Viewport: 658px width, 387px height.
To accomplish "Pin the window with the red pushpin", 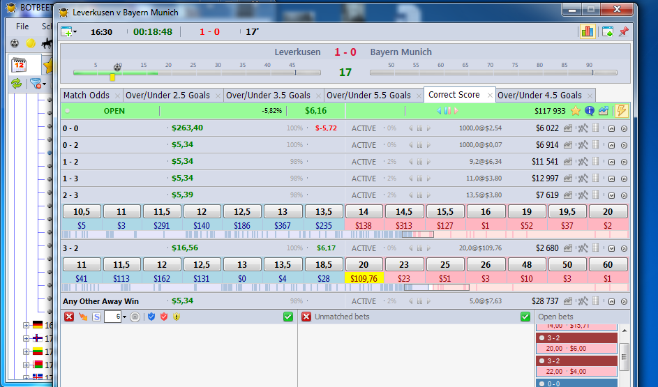I will point(624,31).
